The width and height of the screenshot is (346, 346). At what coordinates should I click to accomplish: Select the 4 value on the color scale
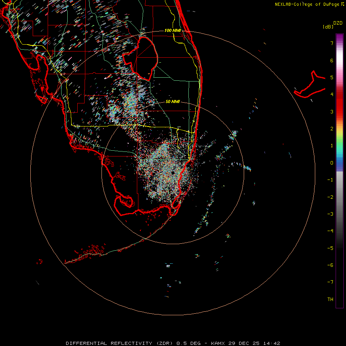click(332, 95)
